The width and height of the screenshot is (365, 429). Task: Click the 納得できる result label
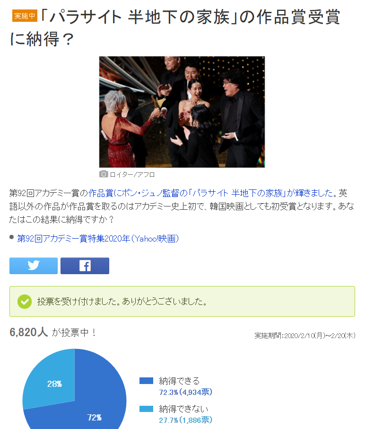(x=179, y=381)
